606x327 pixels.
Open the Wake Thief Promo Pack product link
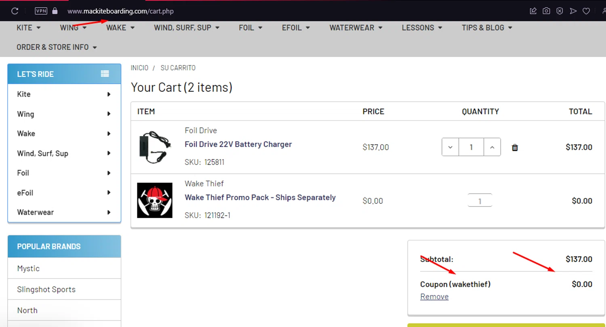tap(260, 198)
